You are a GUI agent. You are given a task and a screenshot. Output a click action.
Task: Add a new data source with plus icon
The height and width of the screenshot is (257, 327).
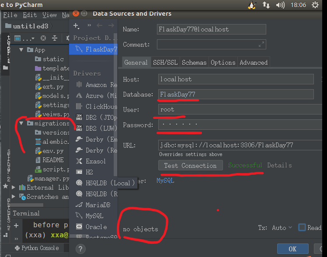tap(76, 26)
